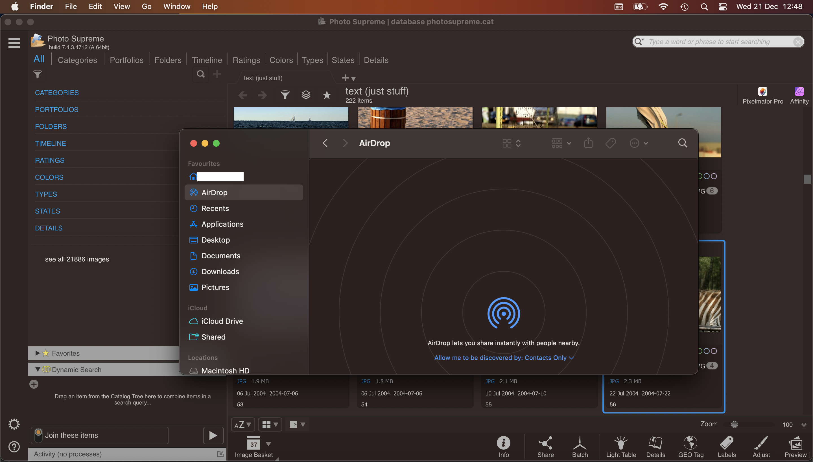Click CATEGORIES in the catalog tree
Screen dimensions: 813x462
click(57, 93)
